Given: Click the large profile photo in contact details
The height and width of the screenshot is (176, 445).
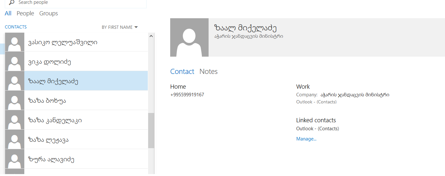Looking at the screenshot, I should tap(189, 37).
